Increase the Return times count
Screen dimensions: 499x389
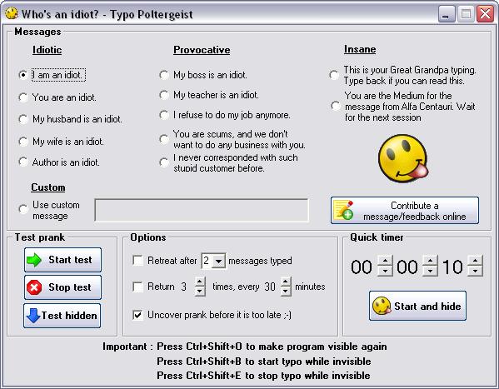200,282
